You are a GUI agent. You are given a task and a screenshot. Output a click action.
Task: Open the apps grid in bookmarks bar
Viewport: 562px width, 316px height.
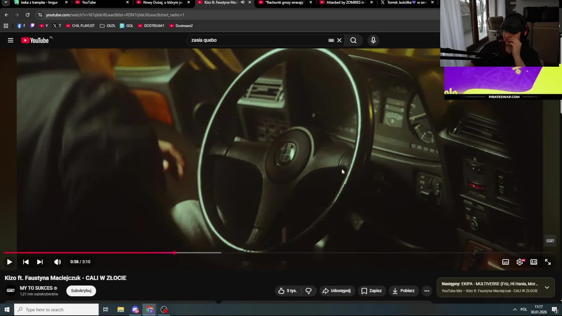point(6,26)
